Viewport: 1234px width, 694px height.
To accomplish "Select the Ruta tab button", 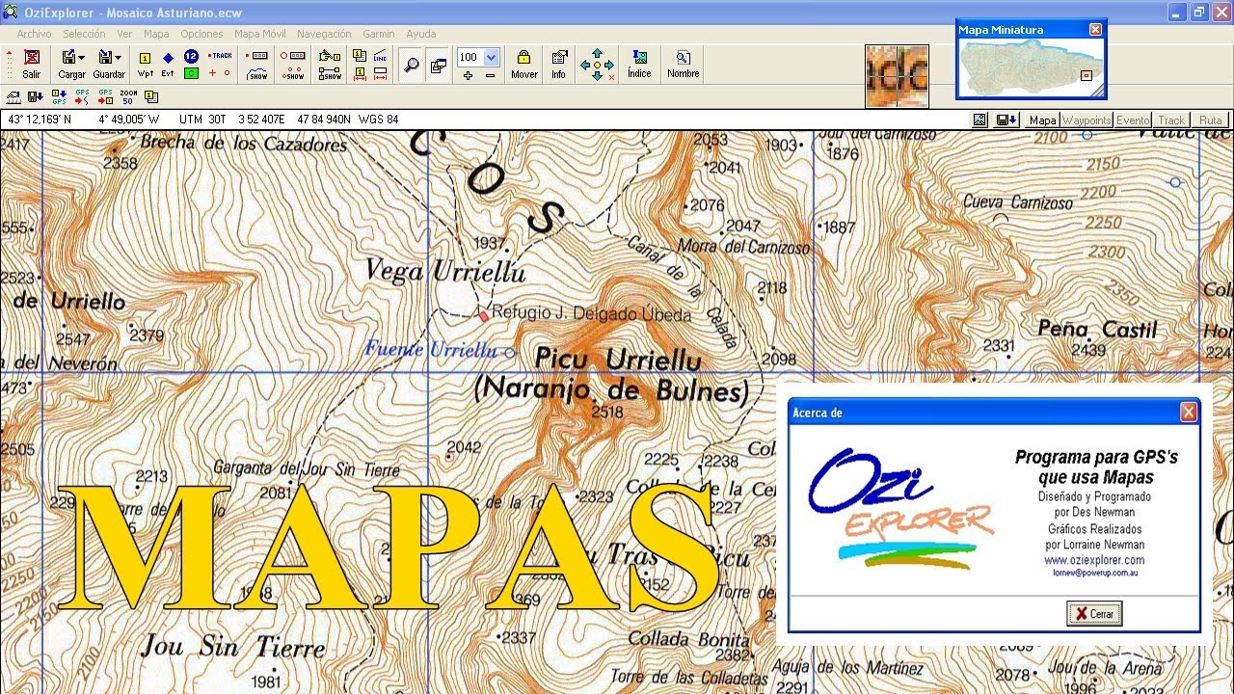I will point(1210,120).
